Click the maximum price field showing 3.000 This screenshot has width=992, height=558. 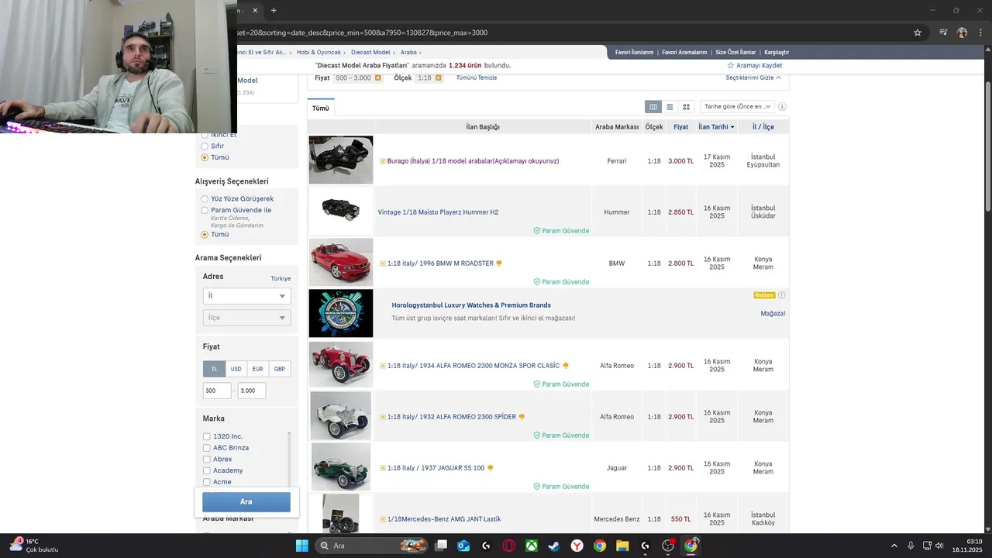252,391
